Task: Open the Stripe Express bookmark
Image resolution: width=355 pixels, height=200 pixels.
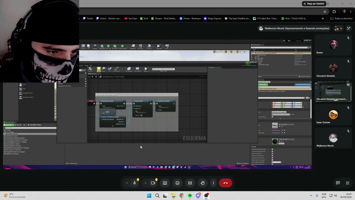Action: pyautogui.click(x=213, y=19)
